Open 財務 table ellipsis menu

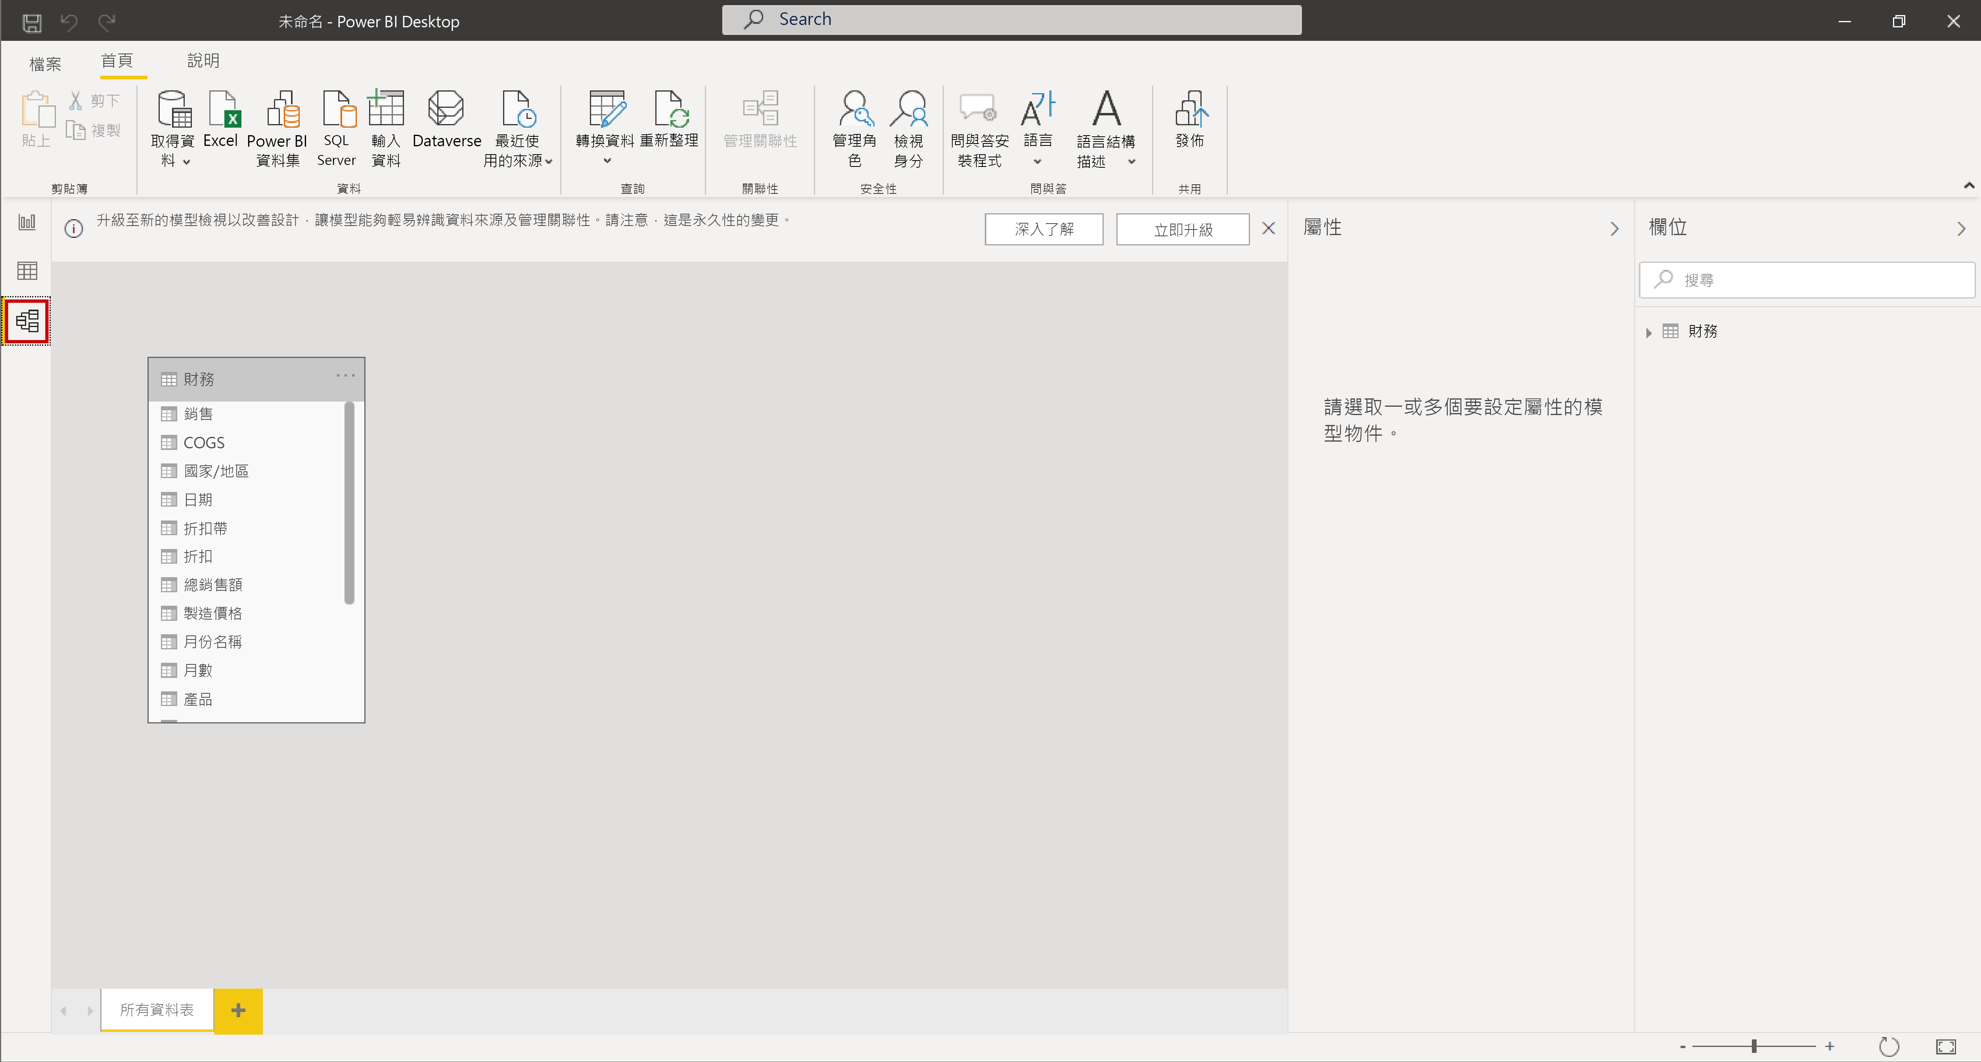[x=345, y=375]
